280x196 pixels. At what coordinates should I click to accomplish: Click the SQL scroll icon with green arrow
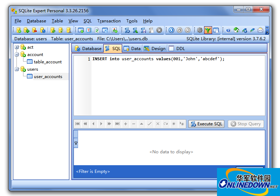pyautogui.click(x=135, y=30)
